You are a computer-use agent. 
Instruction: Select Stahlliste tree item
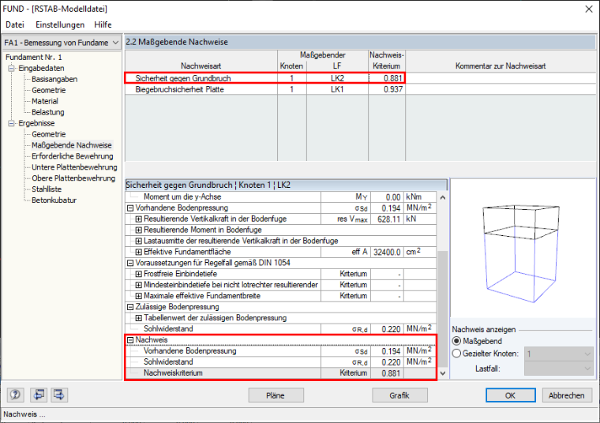tap(47, 189)
